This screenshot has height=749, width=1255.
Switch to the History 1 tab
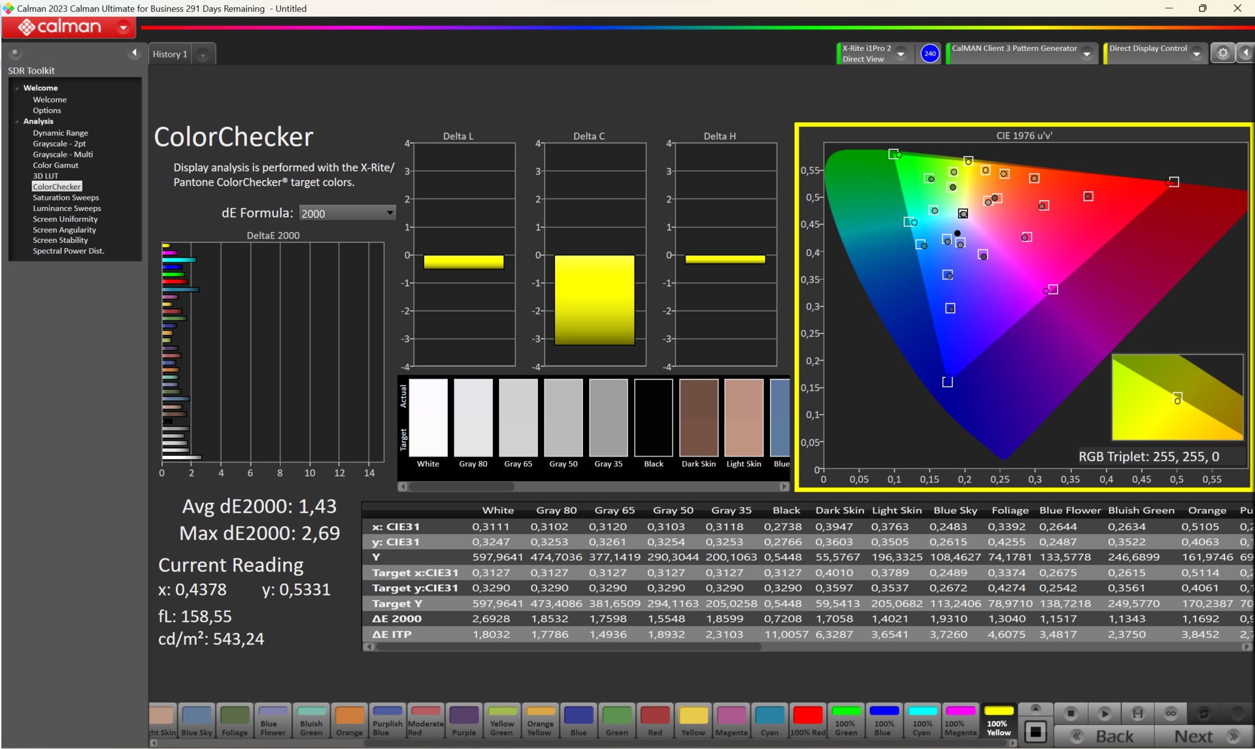[x=170, y=54]
